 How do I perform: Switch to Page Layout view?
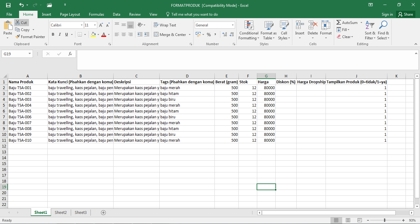[348, 220]
